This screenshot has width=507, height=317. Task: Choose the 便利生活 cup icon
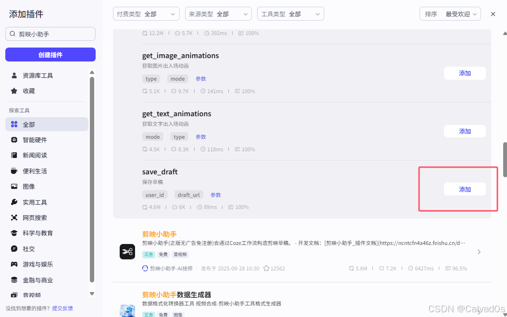coord(14,171)
